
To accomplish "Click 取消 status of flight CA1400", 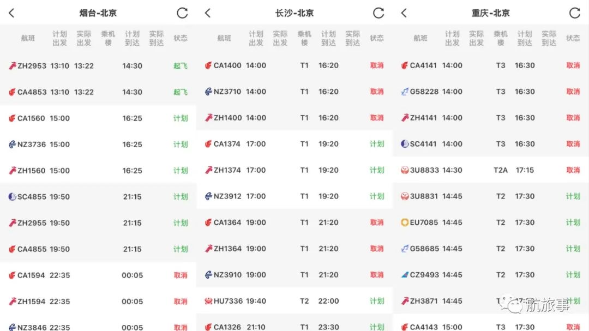I will click(377, 65).
